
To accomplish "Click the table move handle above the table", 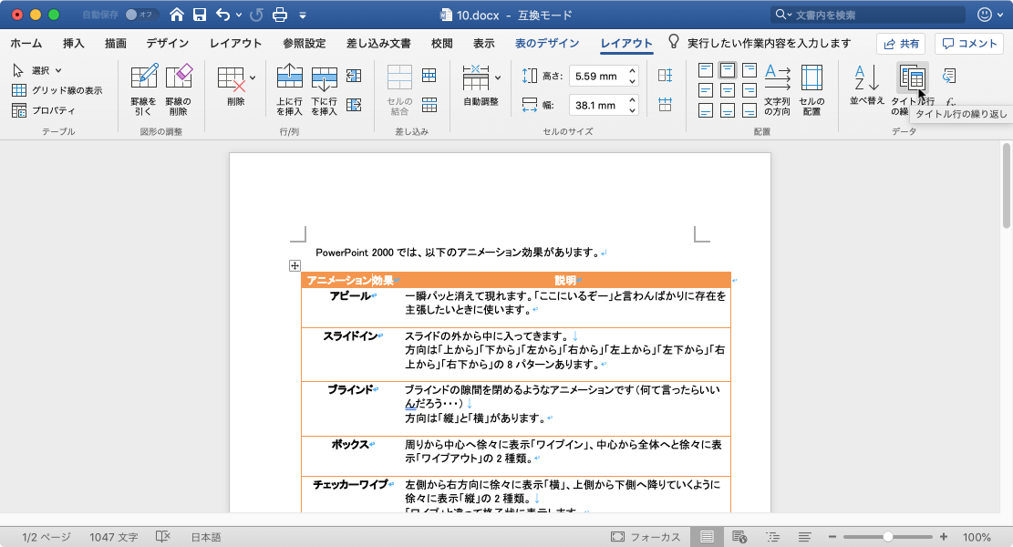I will [295, 265].
